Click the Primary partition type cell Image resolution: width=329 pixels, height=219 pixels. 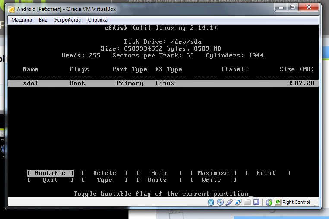130,83
